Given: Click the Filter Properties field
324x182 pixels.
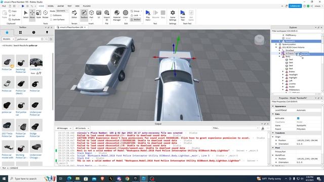Looking at the screenshot, I should [297, 102].
